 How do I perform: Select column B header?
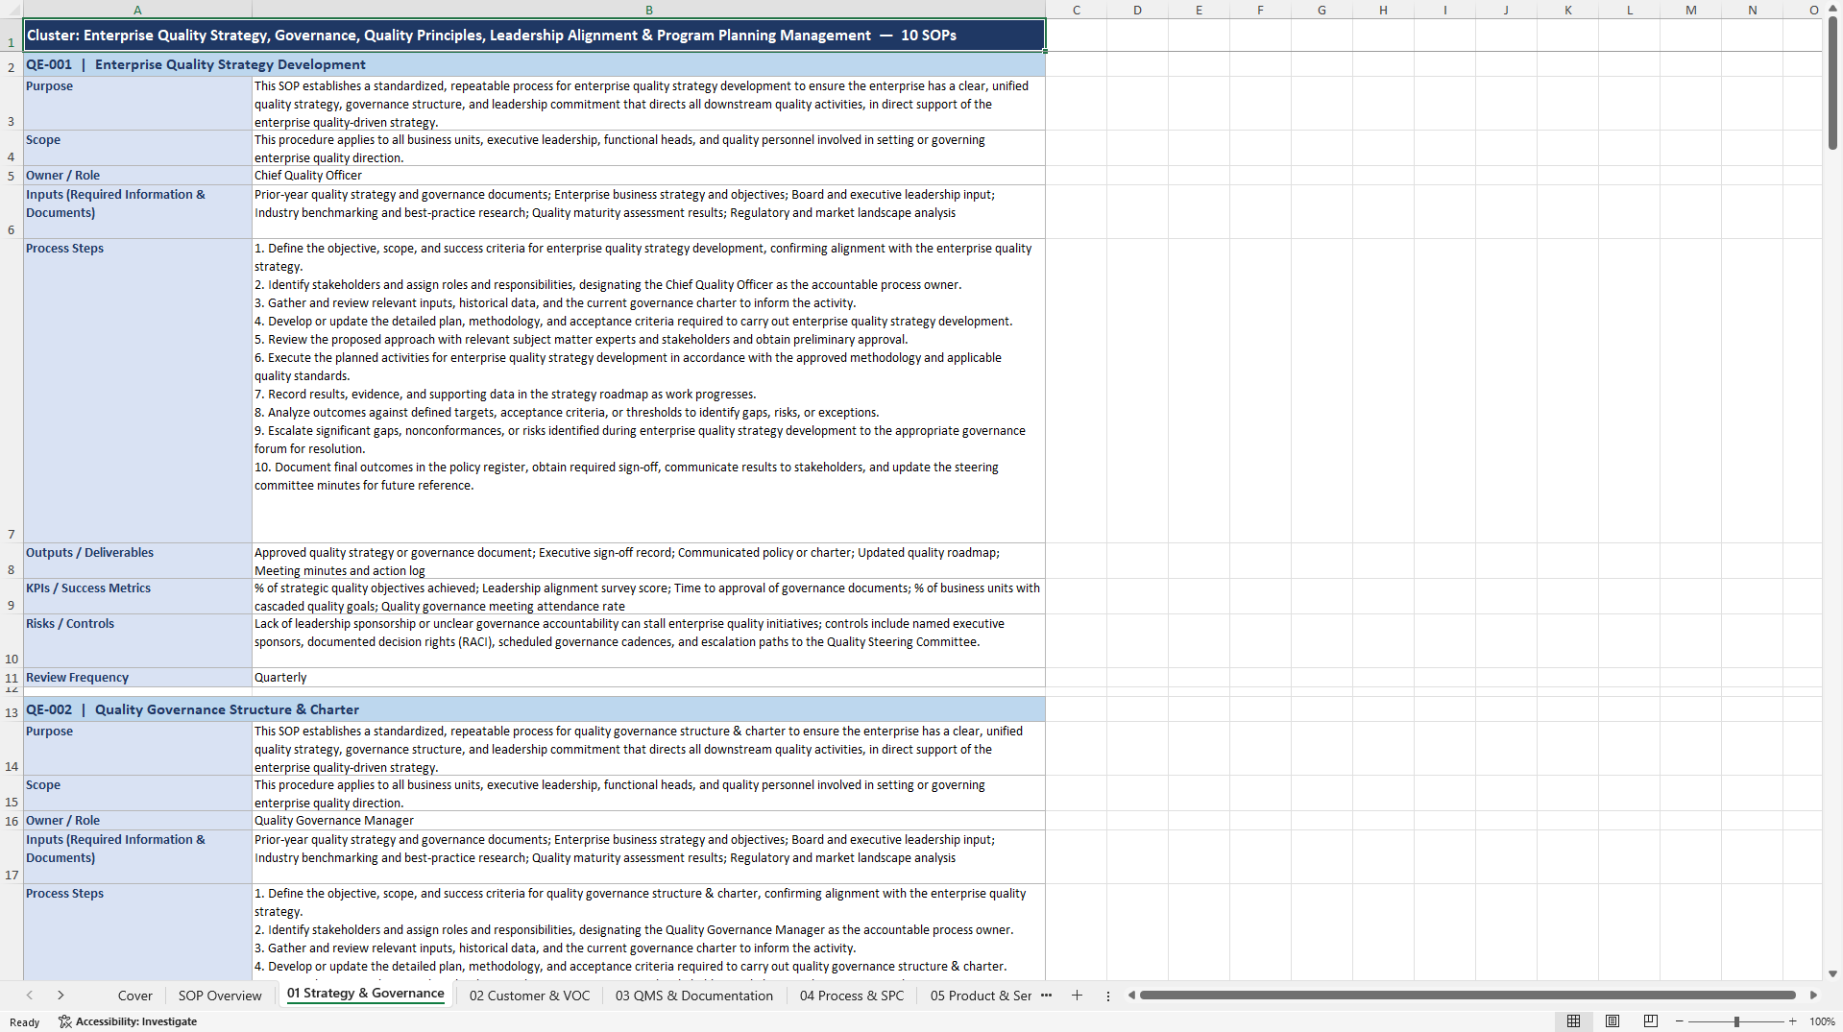pos(648,10)
